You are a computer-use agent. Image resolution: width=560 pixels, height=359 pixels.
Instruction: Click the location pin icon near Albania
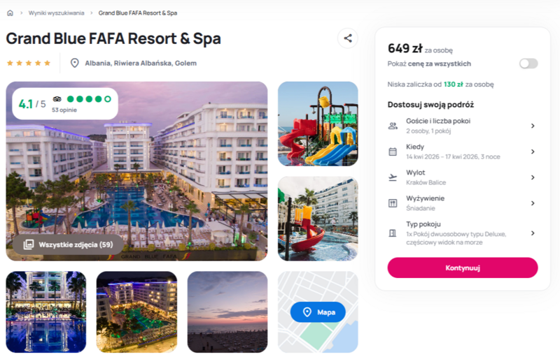coord(75,63)
